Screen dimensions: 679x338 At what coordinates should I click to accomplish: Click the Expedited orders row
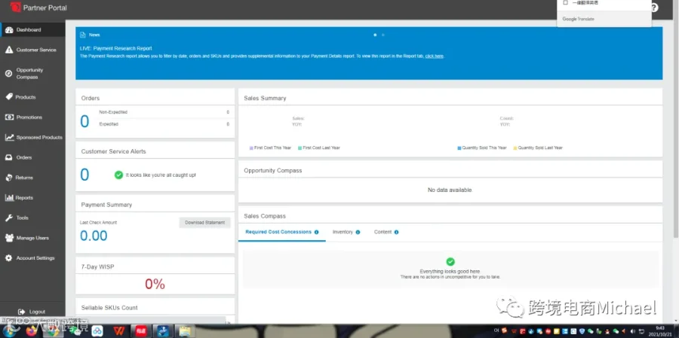(164, 124)
